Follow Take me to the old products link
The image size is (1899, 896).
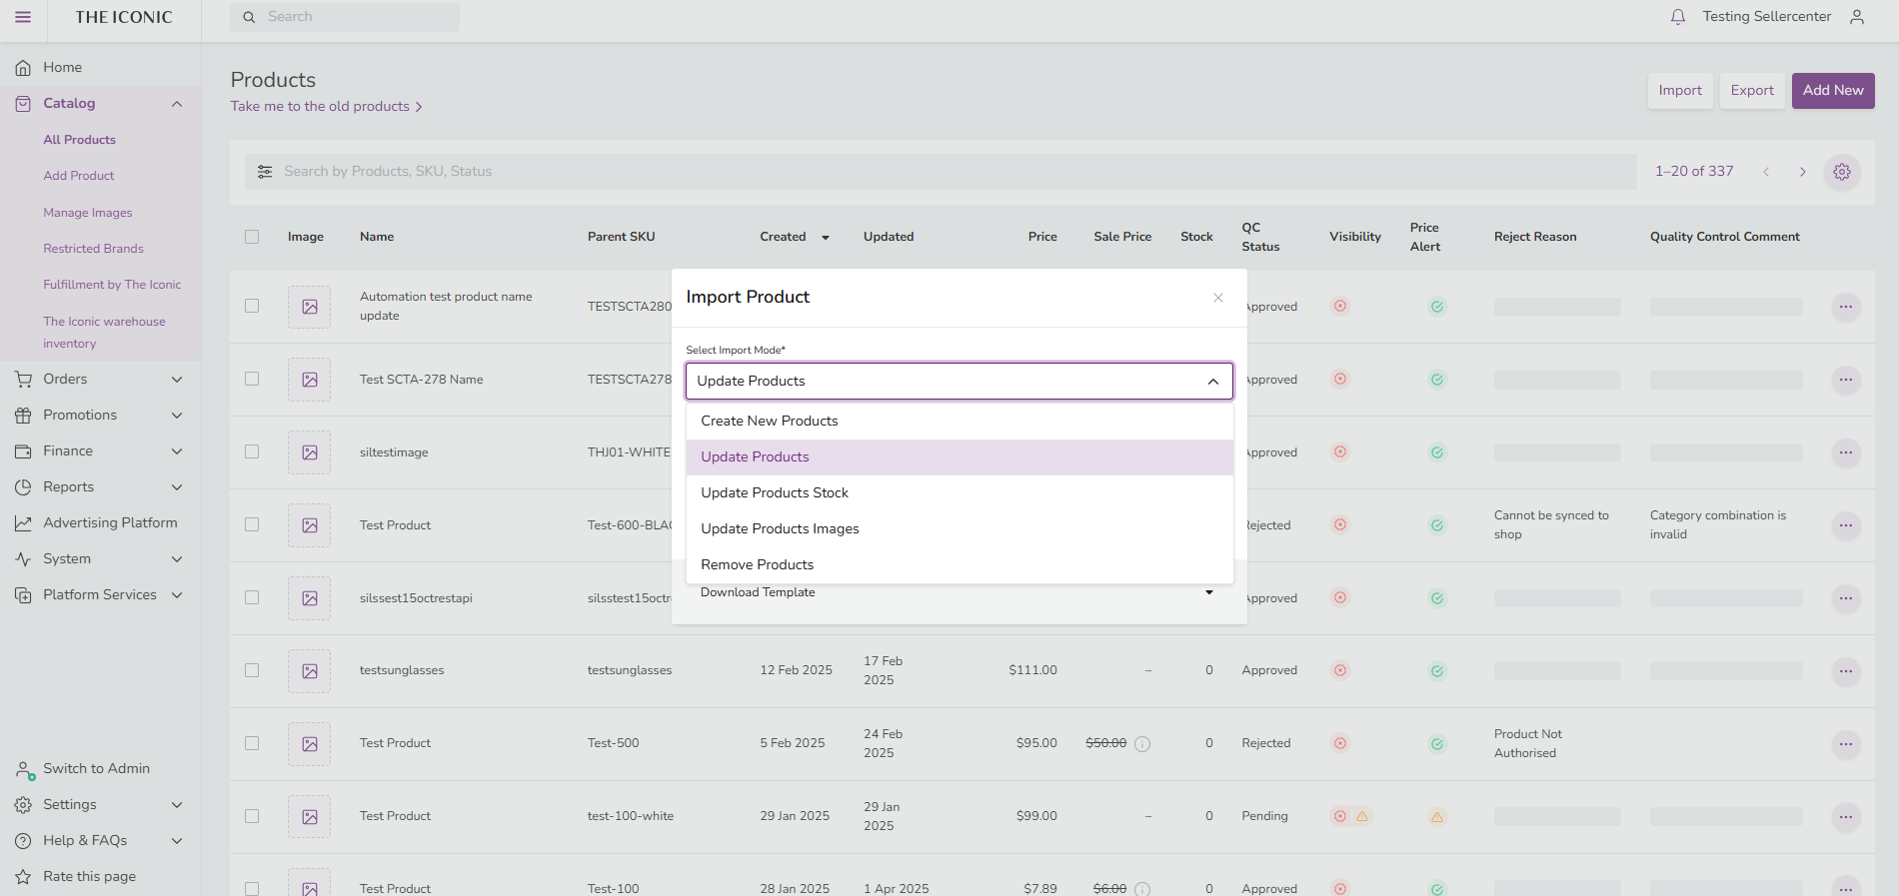click(327, 107)
